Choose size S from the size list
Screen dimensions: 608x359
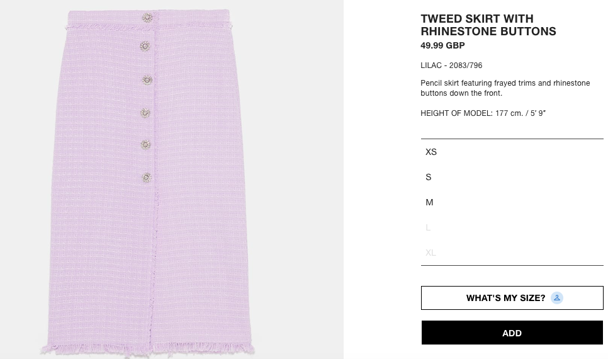429,177
